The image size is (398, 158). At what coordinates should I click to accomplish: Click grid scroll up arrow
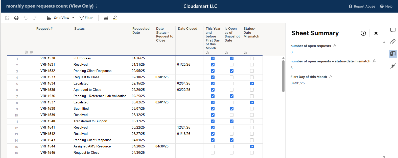pyautogui.click(x=283, y=58)
